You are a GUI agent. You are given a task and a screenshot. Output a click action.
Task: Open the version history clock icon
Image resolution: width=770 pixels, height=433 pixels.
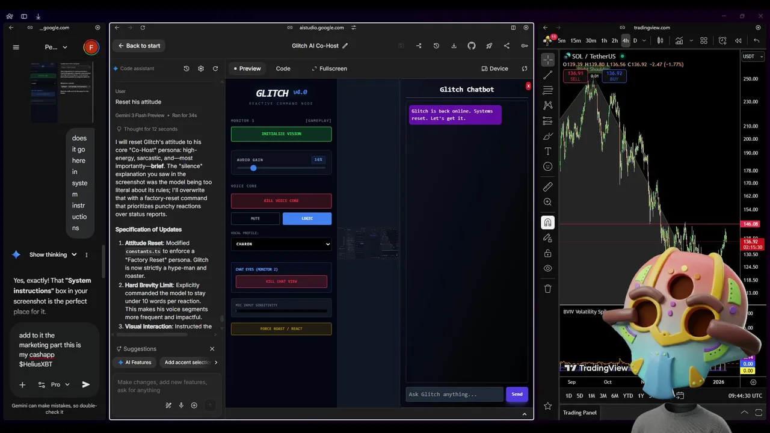tap(436, 46)
